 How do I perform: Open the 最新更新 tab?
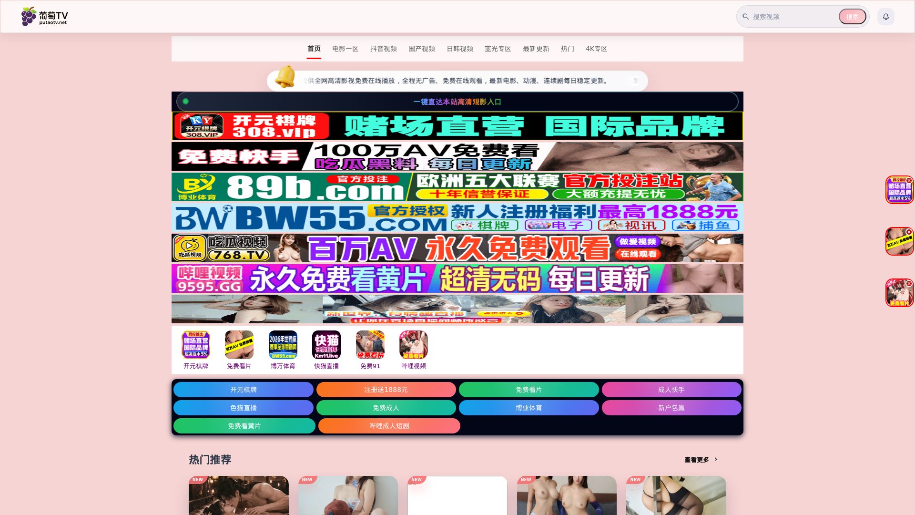click(x=536, y=49)
